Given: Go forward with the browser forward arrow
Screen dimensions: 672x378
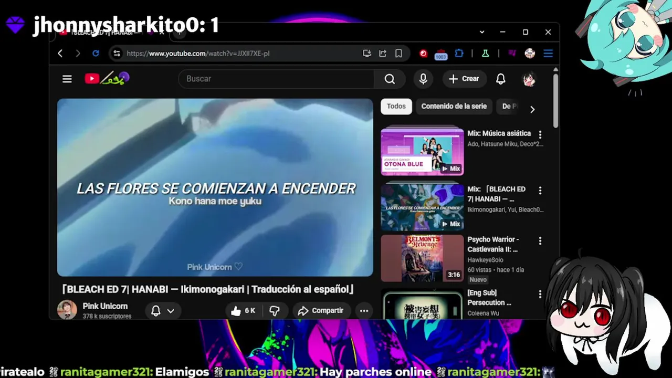Looking at the screenshot, I should click(x=78, y=54).
